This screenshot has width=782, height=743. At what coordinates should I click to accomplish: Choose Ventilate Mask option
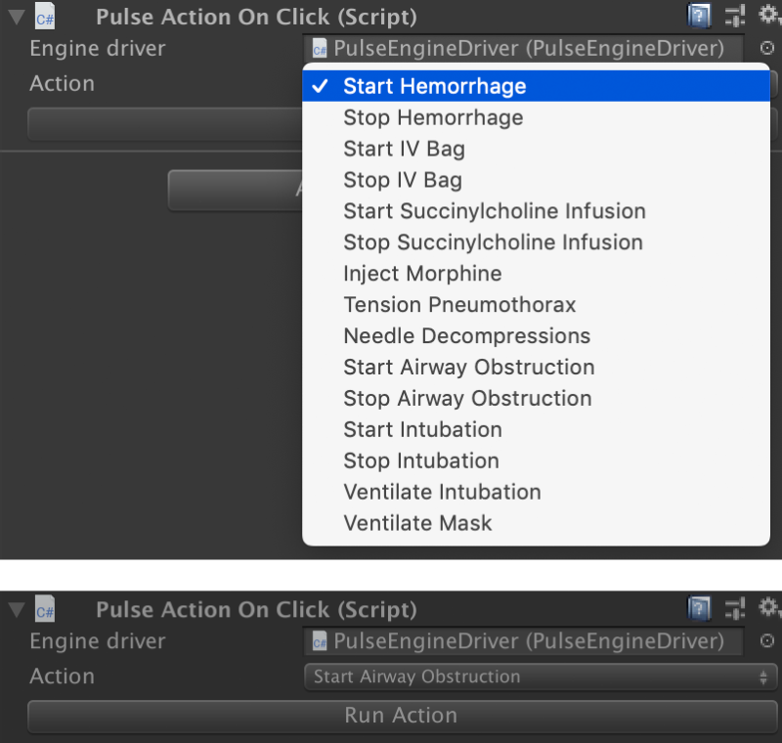[x=417, y=523]
